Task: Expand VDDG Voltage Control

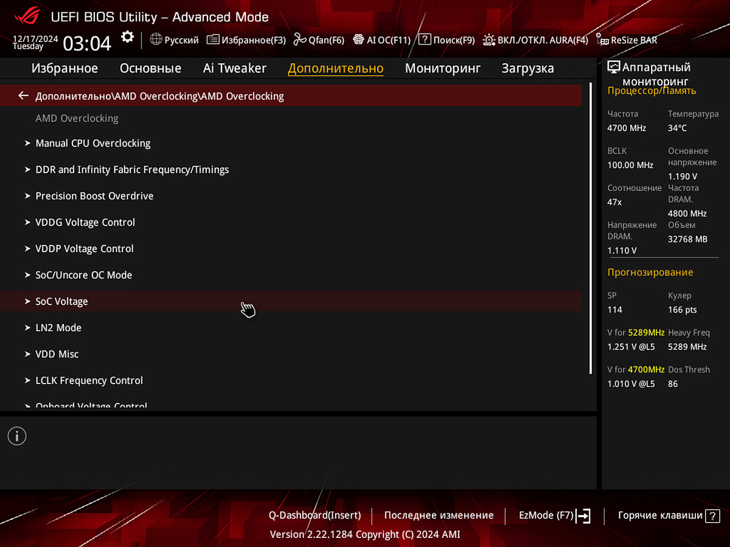Action: coord(291,222)
